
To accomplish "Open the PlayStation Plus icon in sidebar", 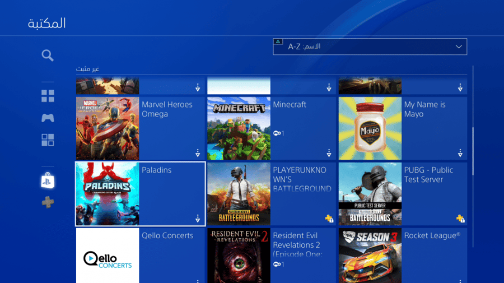I will coord(48,202).
